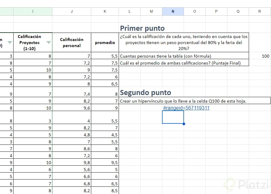Click the 'Segundo punto' heading cell
This screenshot has height=194, width=271.
pos(145,93)
